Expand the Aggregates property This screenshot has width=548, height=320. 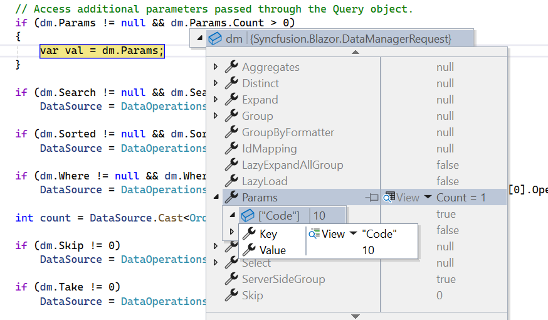215,67
